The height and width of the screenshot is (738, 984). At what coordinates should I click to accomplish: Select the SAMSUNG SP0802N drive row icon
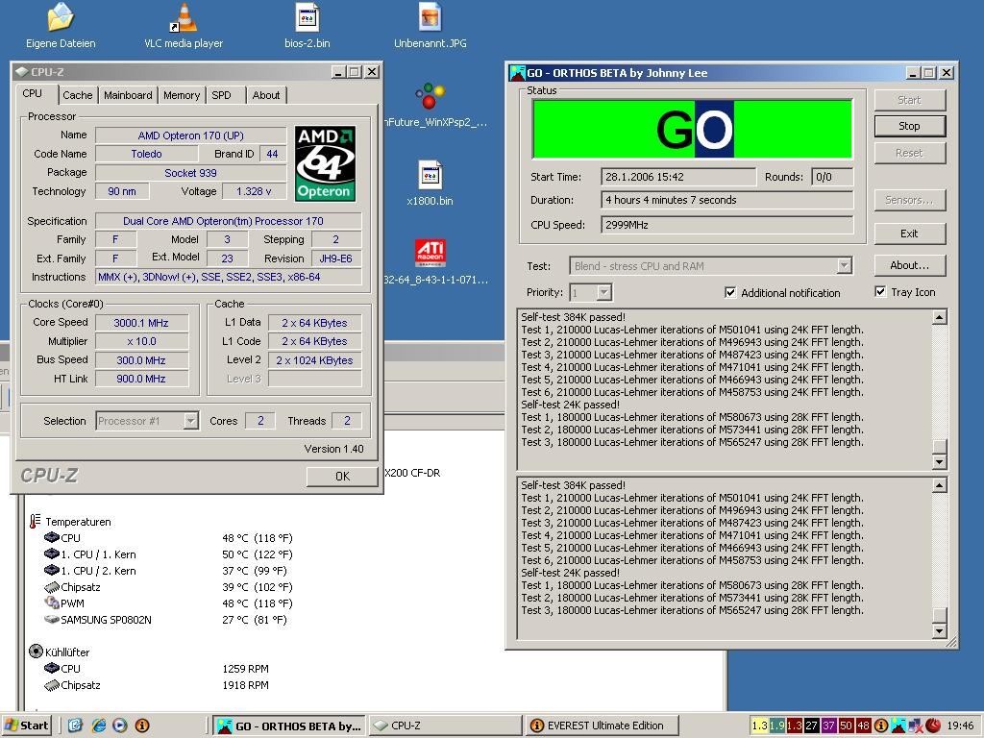[52, 620]
